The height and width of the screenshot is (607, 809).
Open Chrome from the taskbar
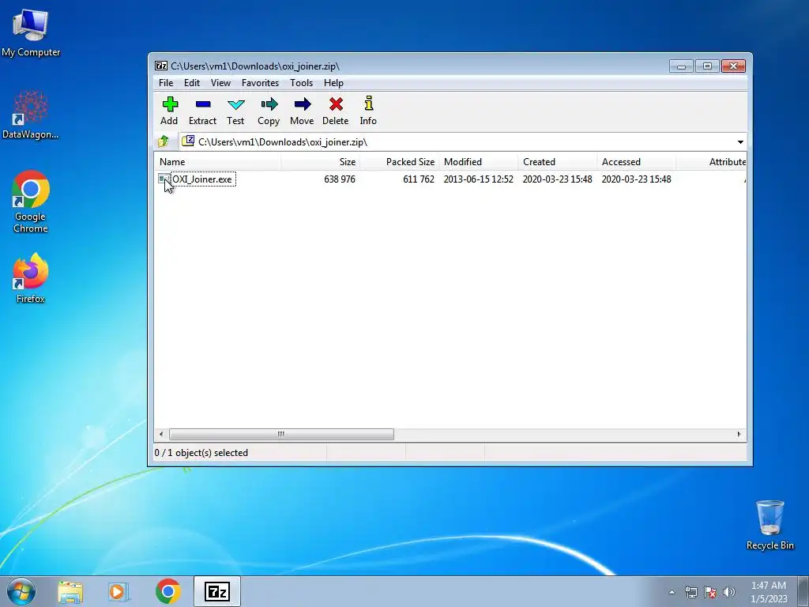167,591
